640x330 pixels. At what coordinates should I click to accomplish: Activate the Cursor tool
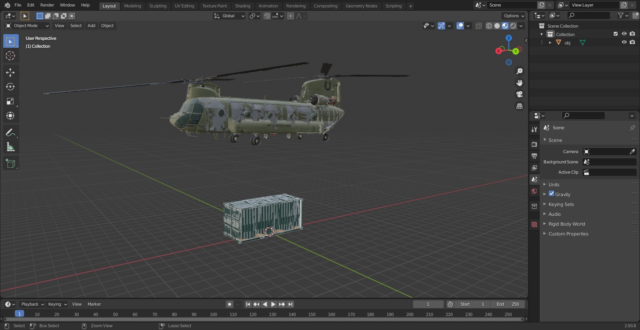click(x=10, y=56)
